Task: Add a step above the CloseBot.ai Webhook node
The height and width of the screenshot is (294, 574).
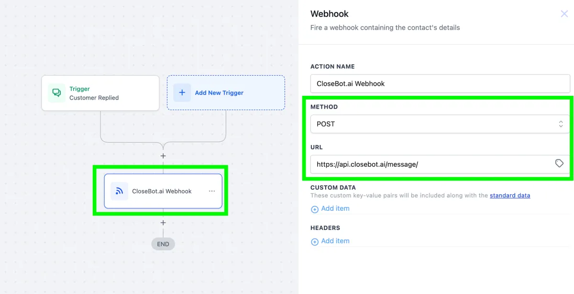Action: pyautogui.click(x=163, y=156)
